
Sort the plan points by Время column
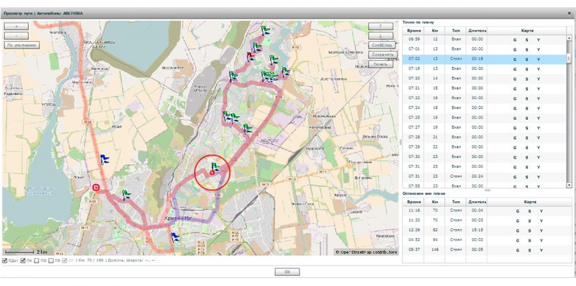pyautogui.click(x=414, y=30)
